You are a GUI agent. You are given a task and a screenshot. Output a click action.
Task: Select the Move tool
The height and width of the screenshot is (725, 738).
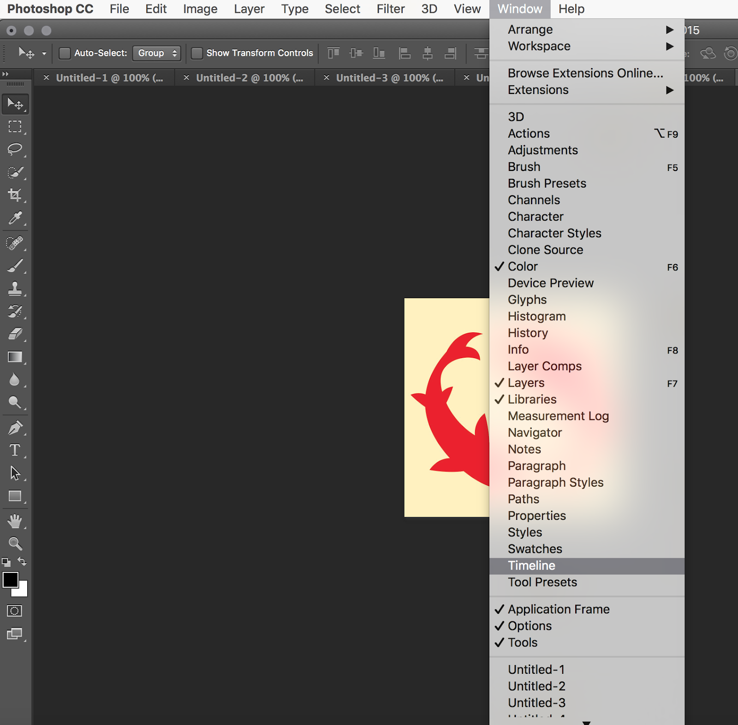(15, 104)
